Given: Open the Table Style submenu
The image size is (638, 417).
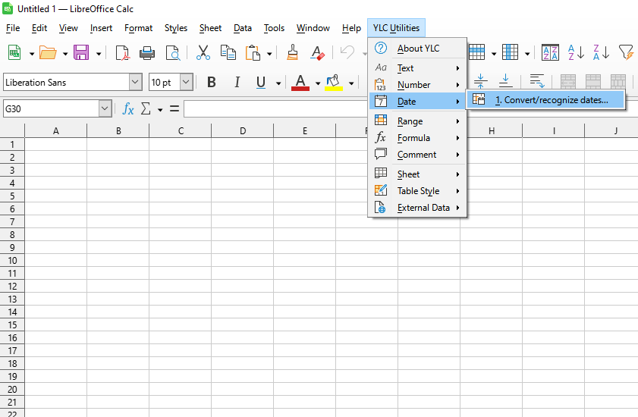Looking at the screenshot, I should (x=418, y=191).
